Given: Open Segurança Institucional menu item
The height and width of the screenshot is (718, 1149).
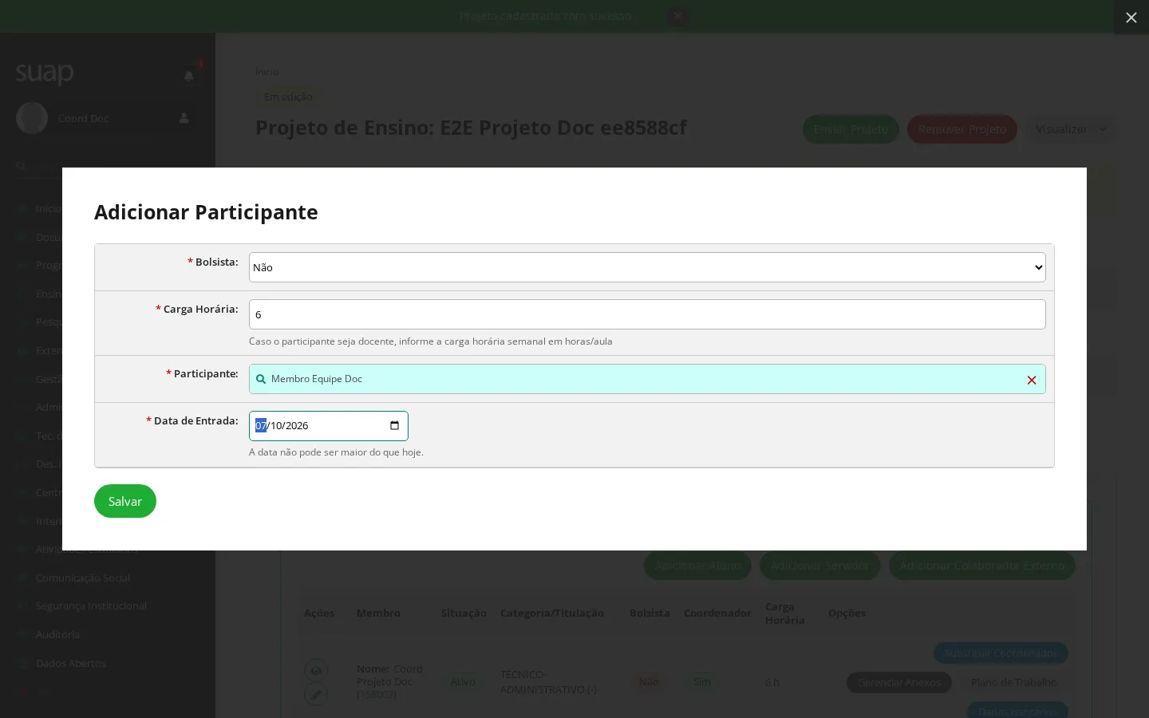Looking at the screenshot, I should (91, 606).
